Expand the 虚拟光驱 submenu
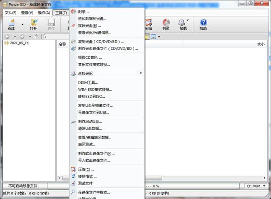Screen dimensions: 271x199 tap(107, 73)
